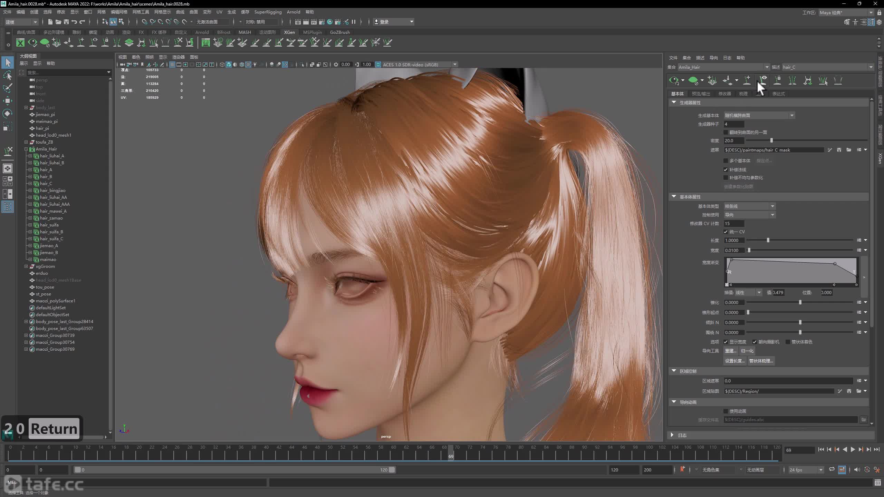Collapse the 基本体属性 section

(x=674, y=197)
